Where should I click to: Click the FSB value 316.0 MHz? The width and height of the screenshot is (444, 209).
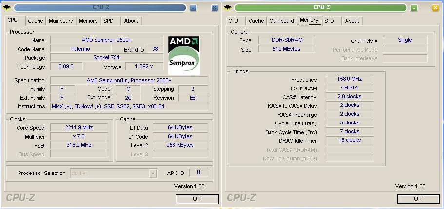(x=79, y=145)
